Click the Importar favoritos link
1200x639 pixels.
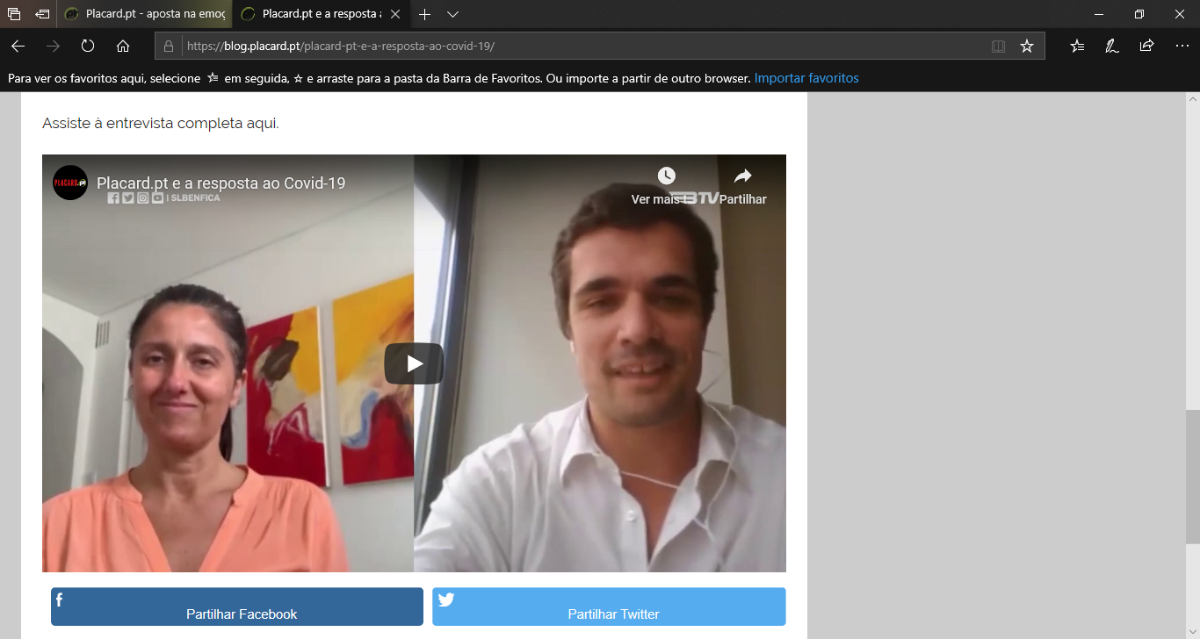(x=806, y=78)
